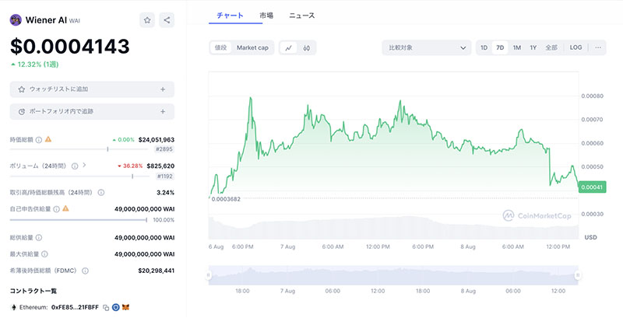Star Wiener AI as favorite
The width and height of the screenshot is (623, 318).
[x=147, y=19]
